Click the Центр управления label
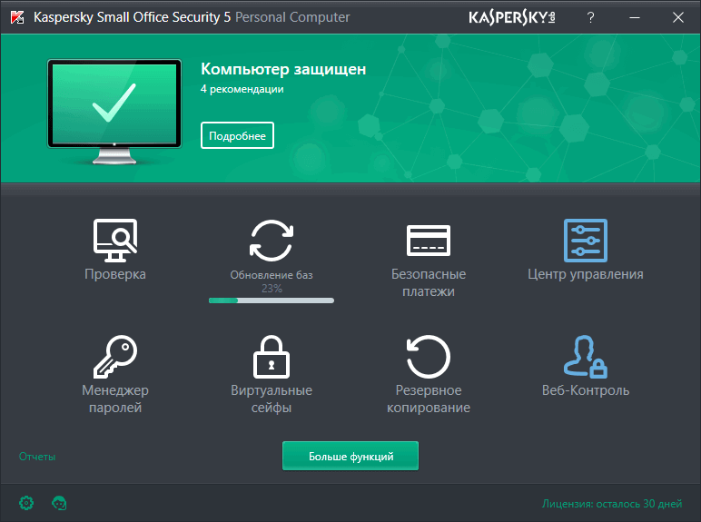Image resolution: width=701 pixels, height=522 pixels. [585, 274]
